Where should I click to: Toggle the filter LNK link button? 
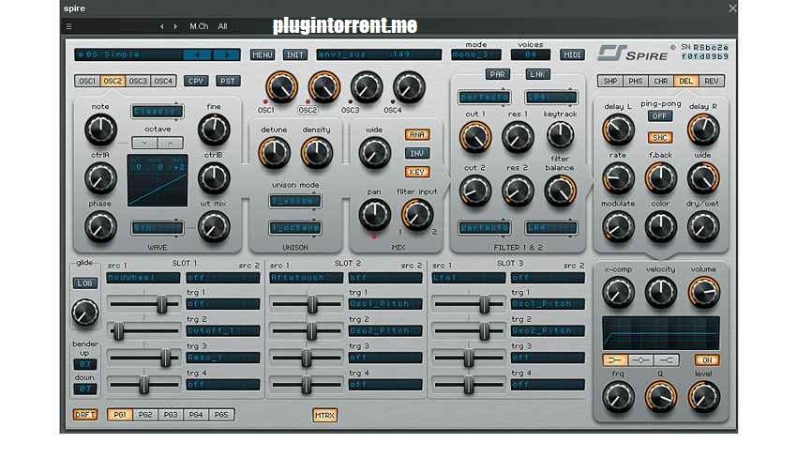(x=537, y=74)
